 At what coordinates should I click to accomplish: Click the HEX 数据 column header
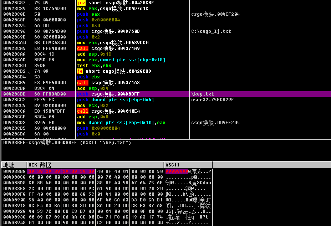96,165
